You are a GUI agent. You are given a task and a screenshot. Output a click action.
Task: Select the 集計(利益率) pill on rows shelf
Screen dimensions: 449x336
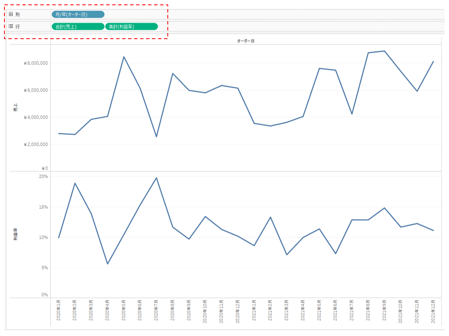coord(132,27)
